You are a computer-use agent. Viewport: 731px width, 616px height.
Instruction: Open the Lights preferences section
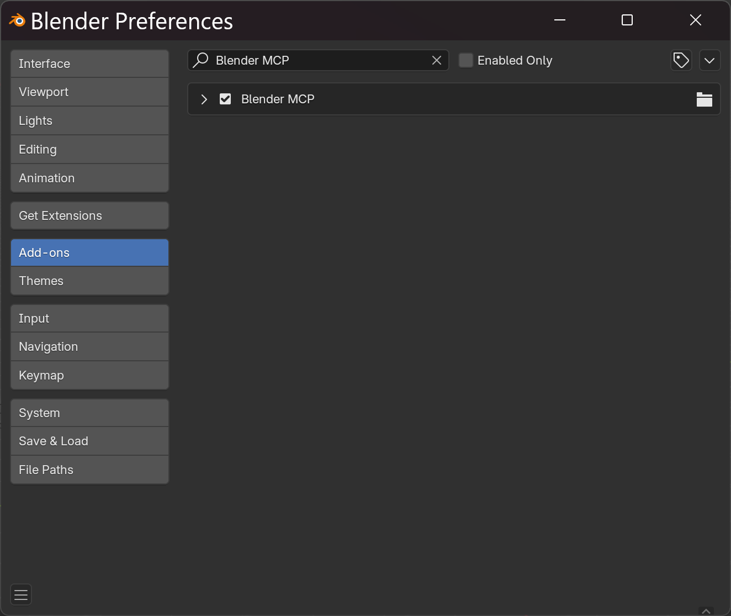point(89,121)
